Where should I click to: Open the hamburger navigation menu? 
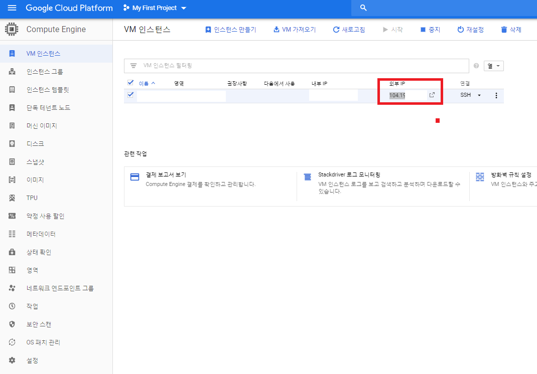12,8
